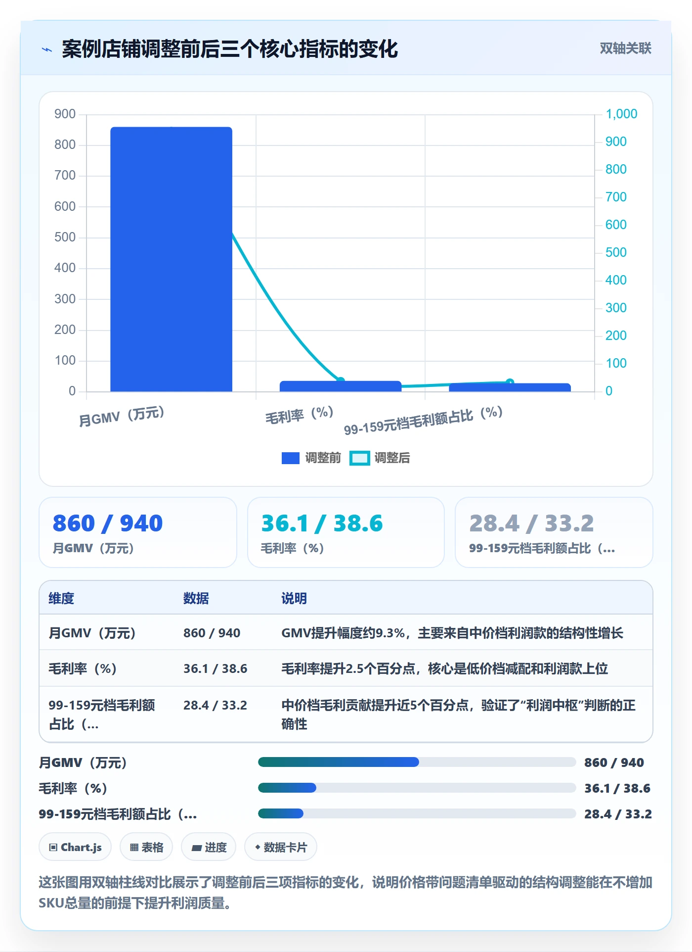Click the 表格 tag

click(x=146, y=847)
